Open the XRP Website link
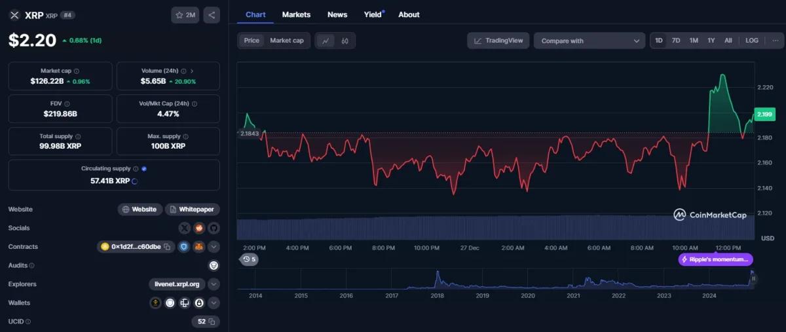 point(140,210)
